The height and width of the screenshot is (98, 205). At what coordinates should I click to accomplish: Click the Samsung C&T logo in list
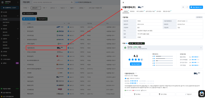(60, 27)
